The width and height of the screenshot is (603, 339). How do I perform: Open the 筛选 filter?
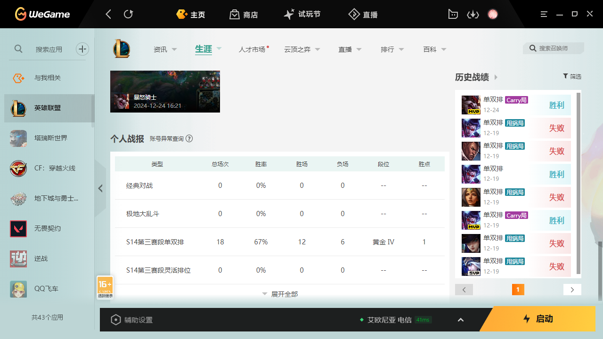572,76
